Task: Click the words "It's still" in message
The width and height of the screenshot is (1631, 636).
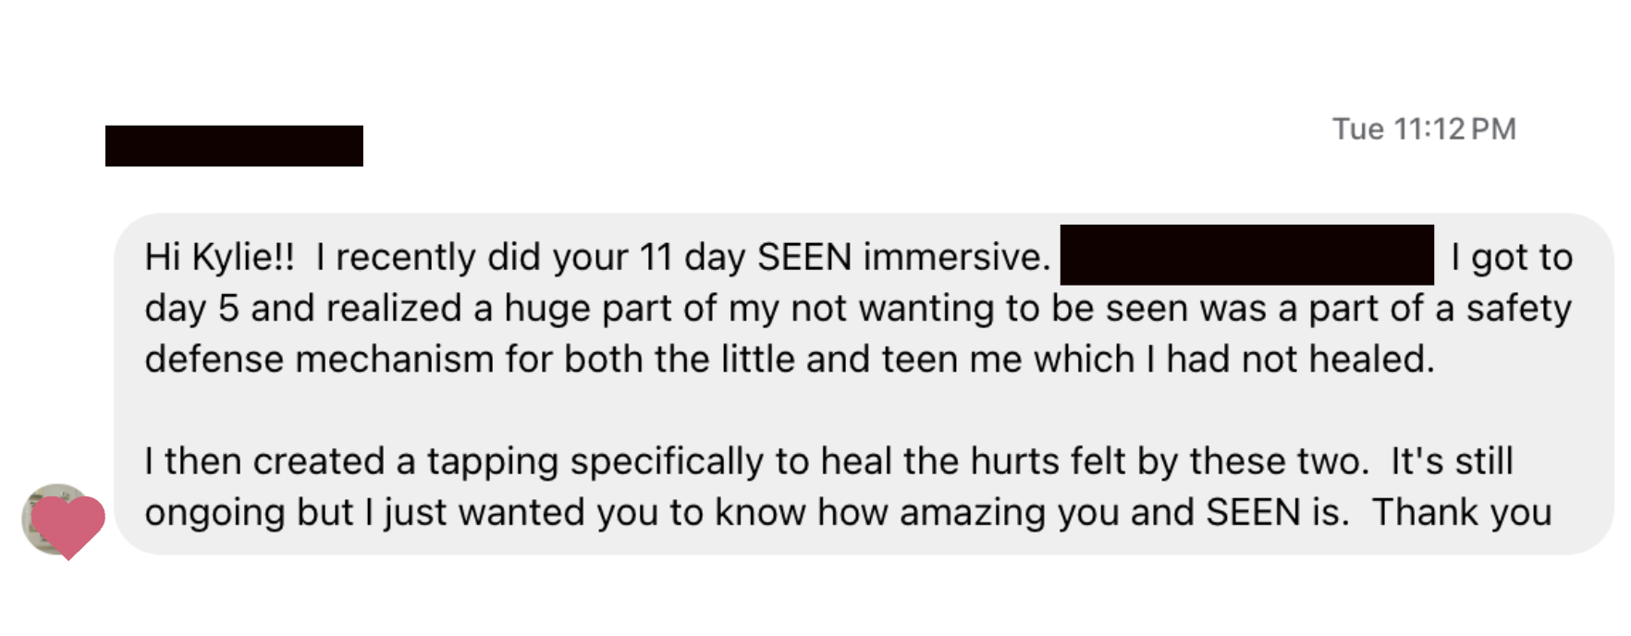Action: (1452, 461)
